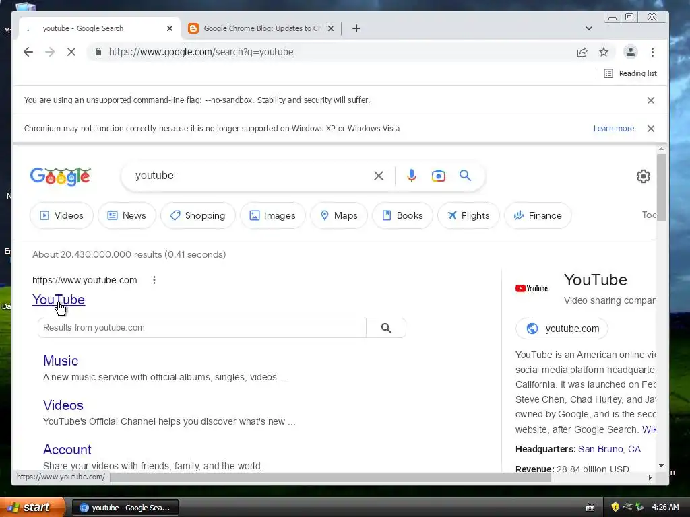Open Google quick settings gear
690x517 pixels.
point(644,176)
